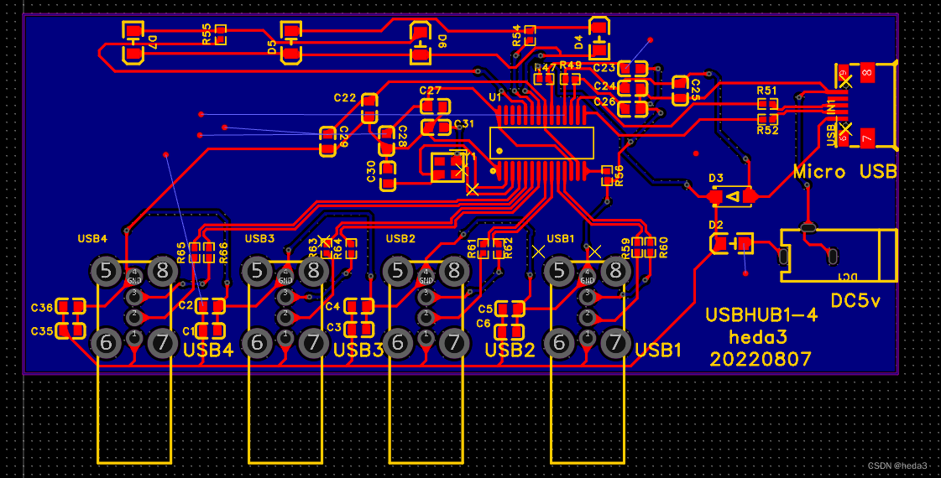Select resistor R55 footprint
Viewport: 941px width, 478px height.
221,34
